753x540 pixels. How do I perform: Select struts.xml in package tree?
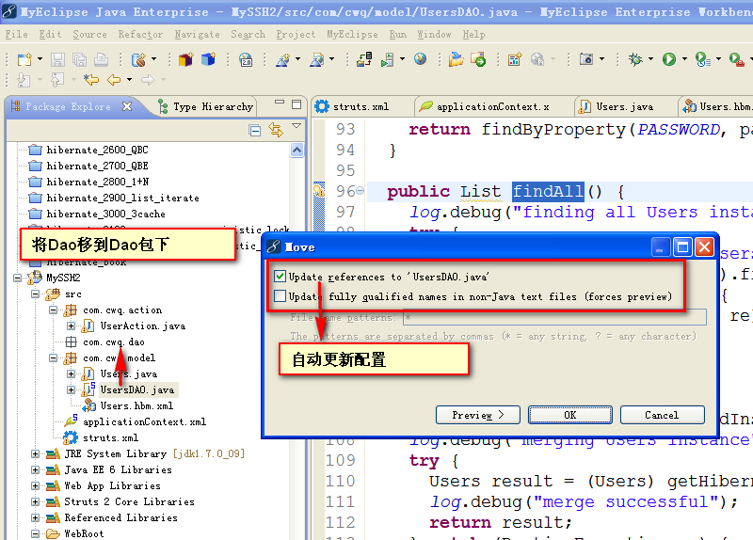[110, 437]
